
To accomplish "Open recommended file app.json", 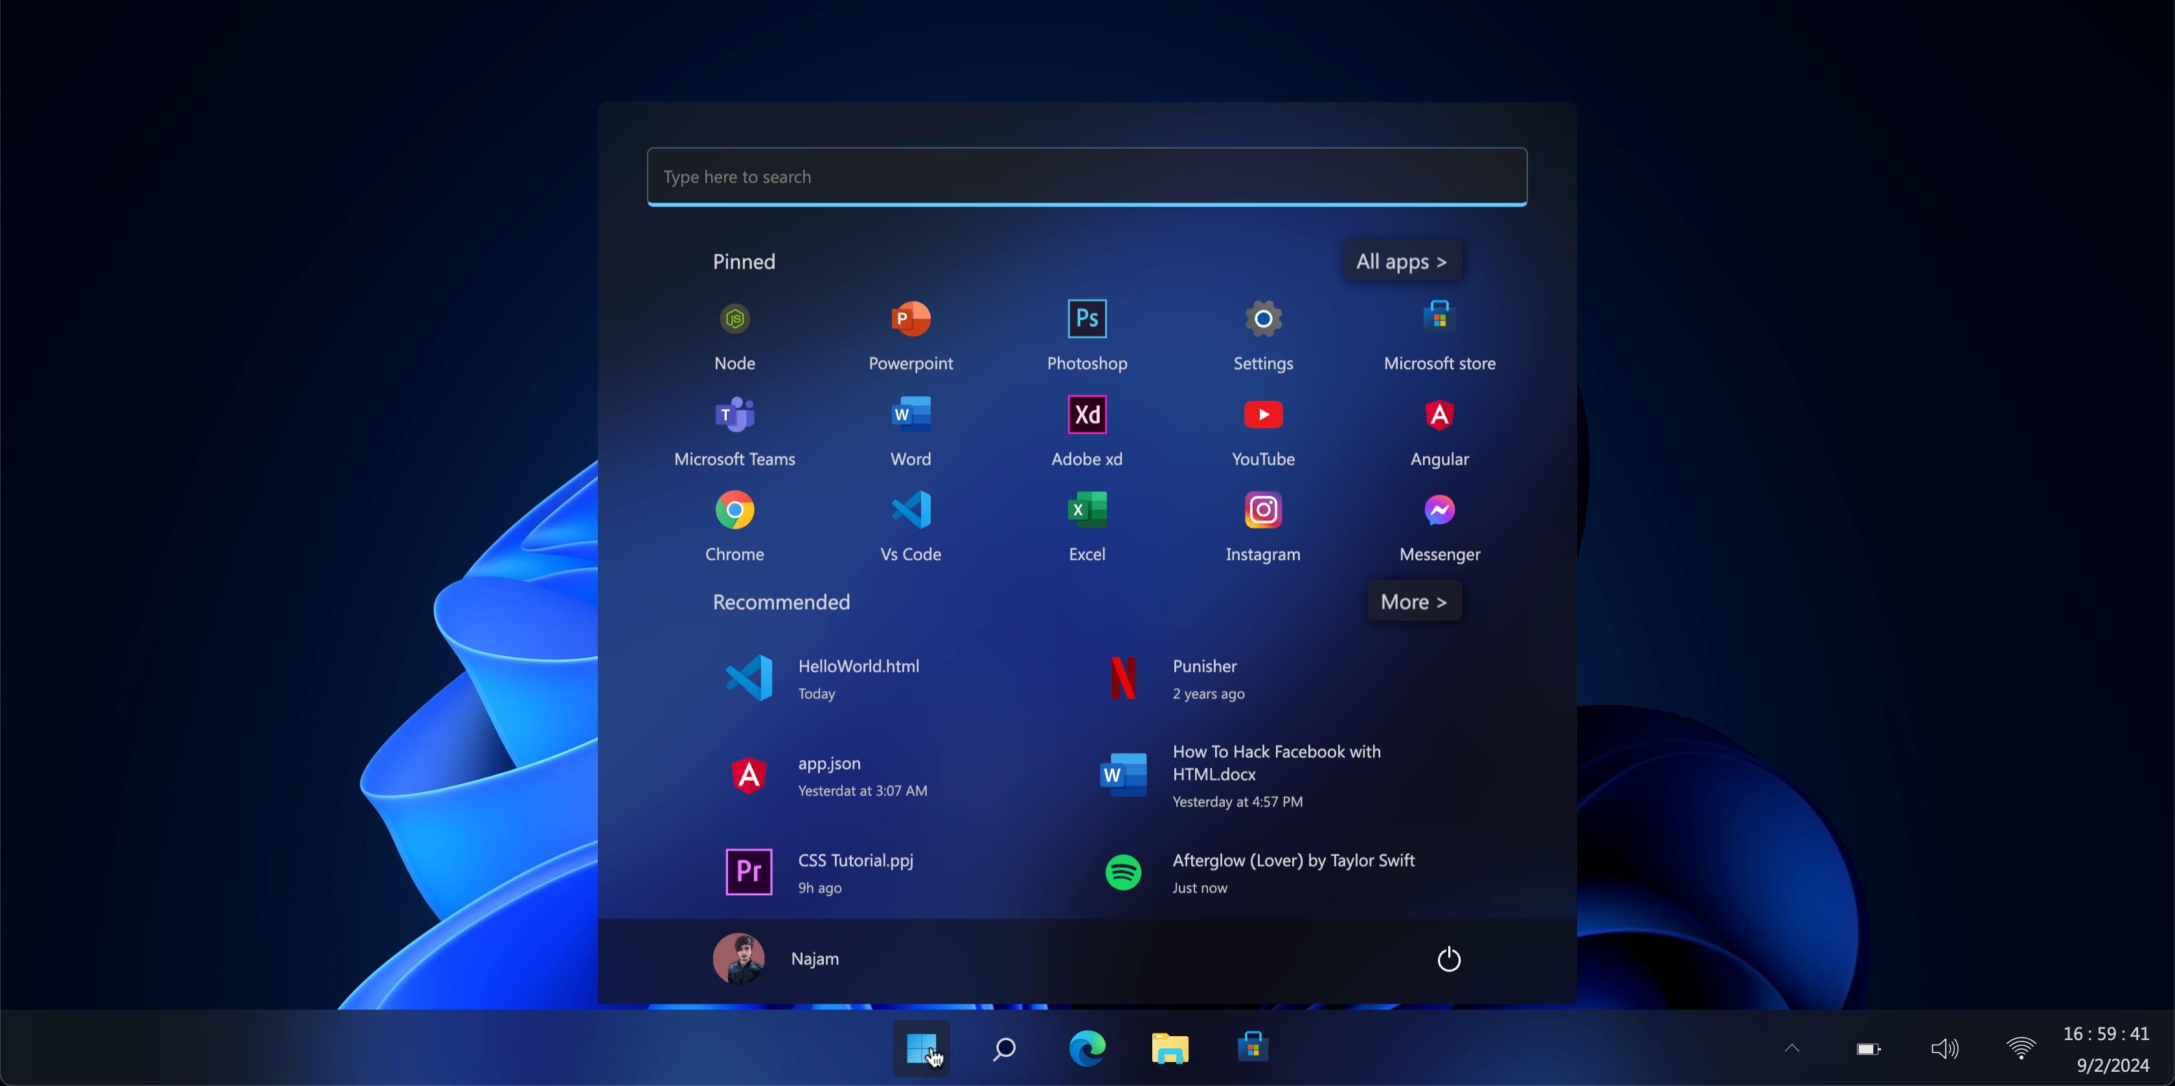I will tap(828, 775).
